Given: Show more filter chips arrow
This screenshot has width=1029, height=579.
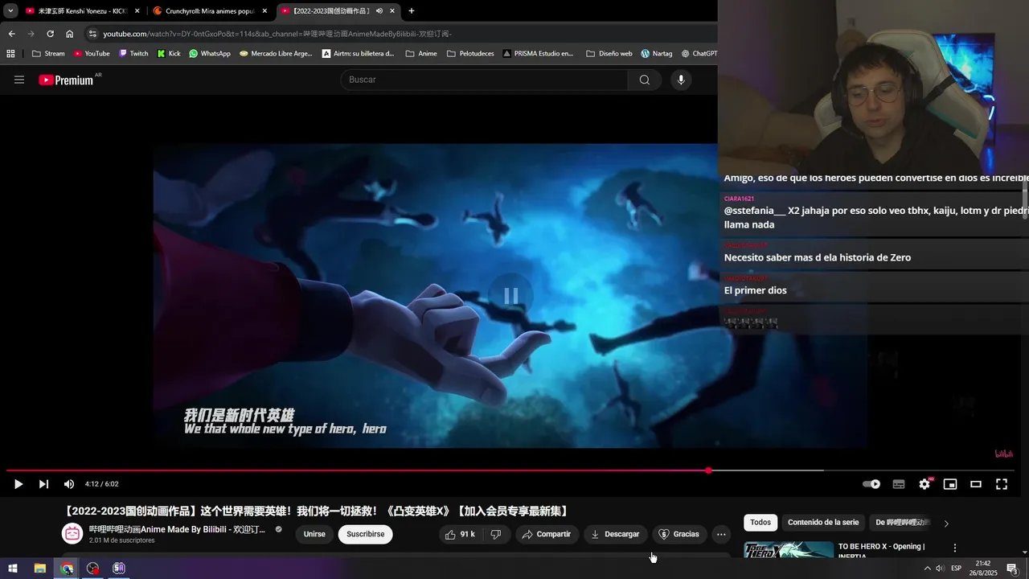Looking at the screenshot, I should tap(946, 524).
